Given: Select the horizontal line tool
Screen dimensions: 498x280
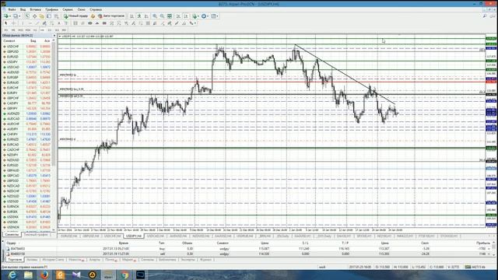Looking at the screenshot, I should point(30,23).
